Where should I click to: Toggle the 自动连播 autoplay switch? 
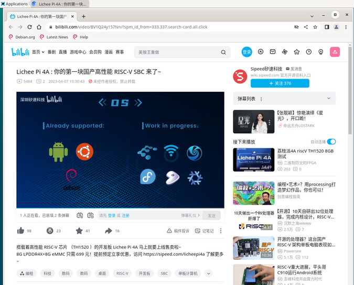331,141
